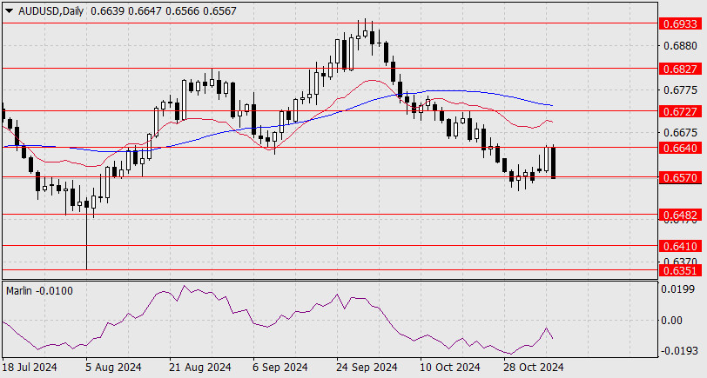Click the 0.00 oscillator scale value
Viewport: 707px width, 378px height.
tap(672, 321)
